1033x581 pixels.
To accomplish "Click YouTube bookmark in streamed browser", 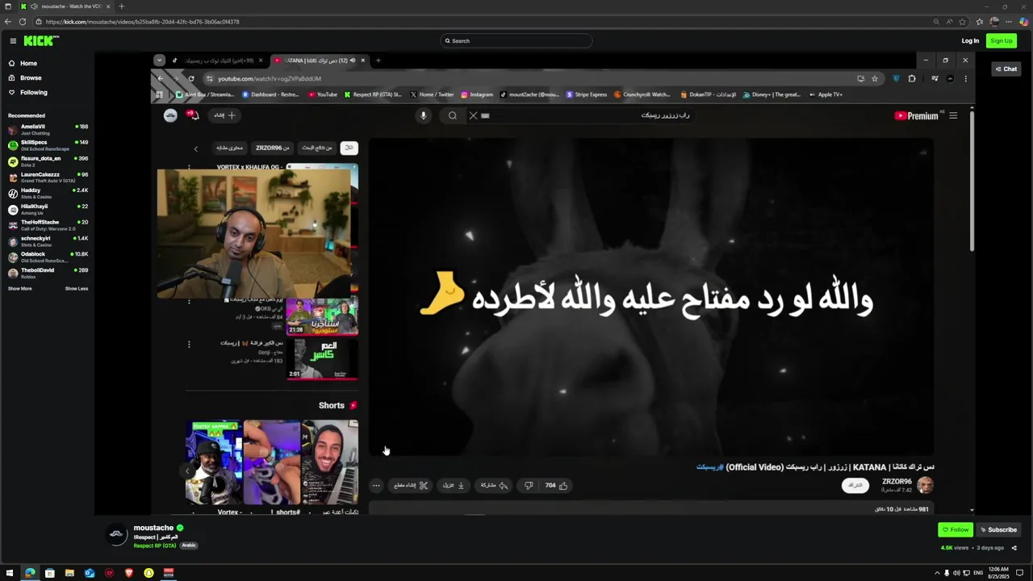I will click(x=323, y=94).
